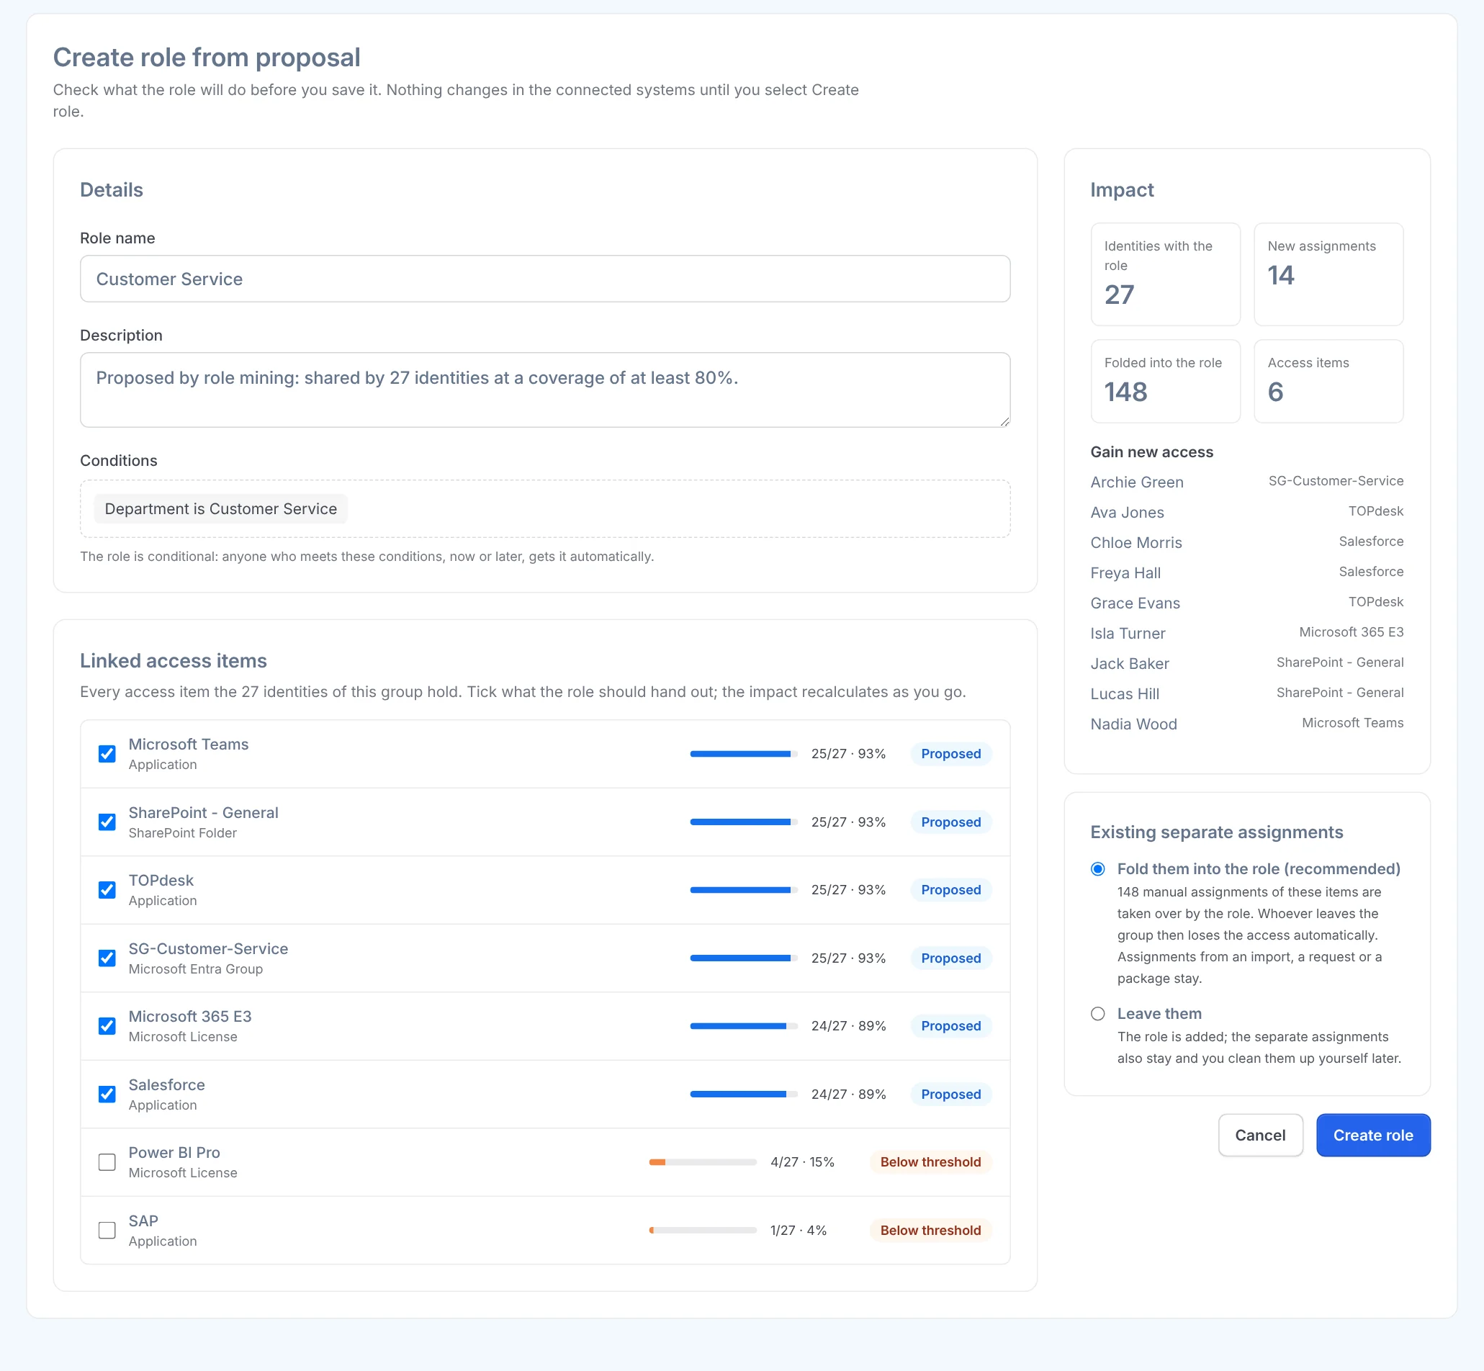1484x1371 pixels.
Task: Click the Folded into the role 148 card
Action: click(1166, 382)
